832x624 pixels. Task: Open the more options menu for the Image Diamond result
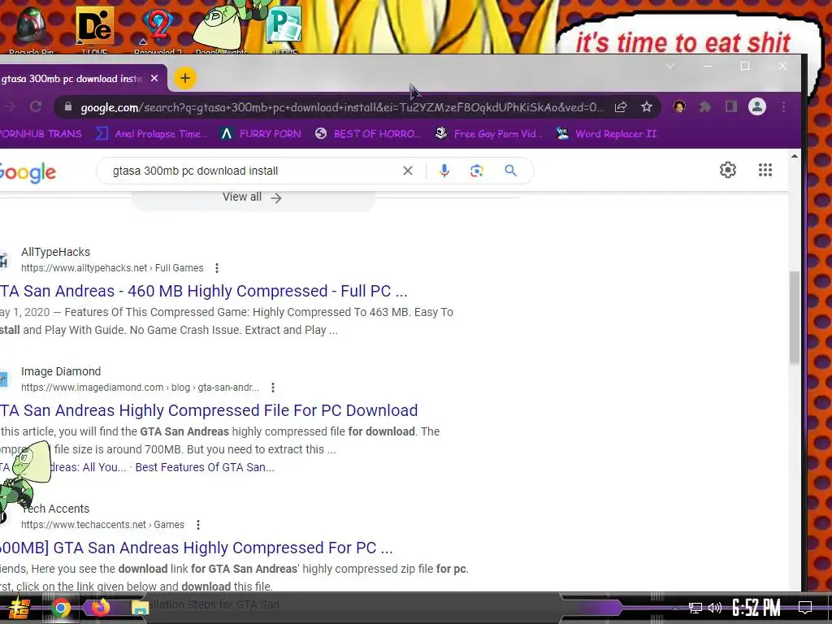(x=273, y=388)
